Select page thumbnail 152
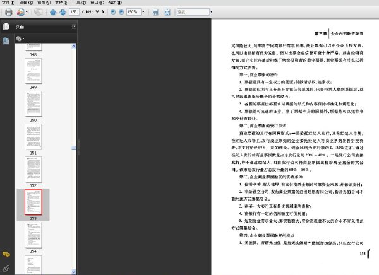 click(33, 170)
